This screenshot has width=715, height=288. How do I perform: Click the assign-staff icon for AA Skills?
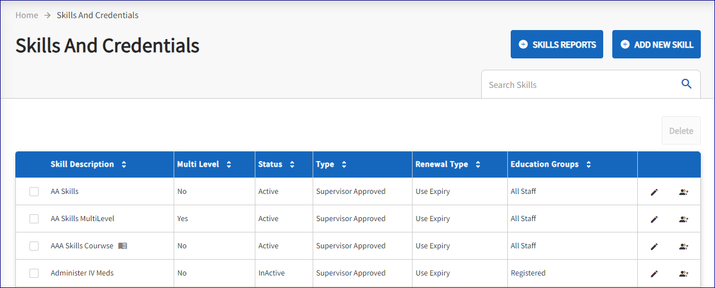click(683, 192)
